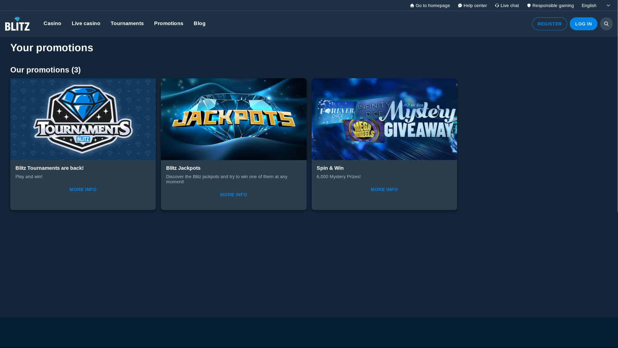The image size is (618, 348).
Task: Navigate to the Blog section
Action: 199,23
